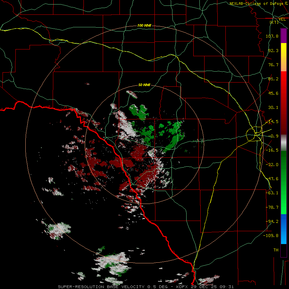Viewport: 289px width, 289px height.
Task: Click the TH label beside the color bar
Action: click(x=276, y=250)
